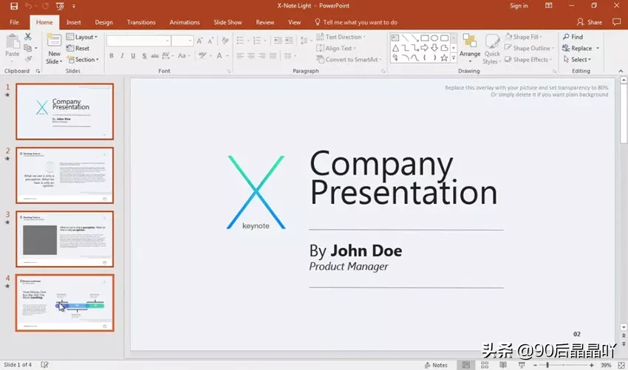Decrease list indent level

click(x=278, y=41)
